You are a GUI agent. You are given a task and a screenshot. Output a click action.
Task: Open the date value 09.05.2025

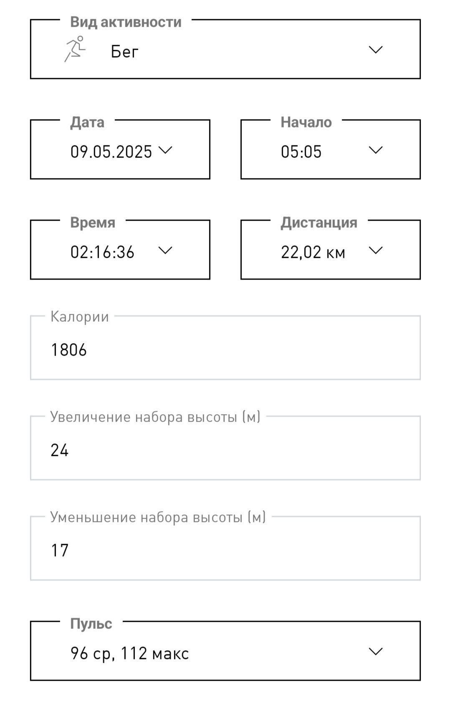[x=111, y=152]
